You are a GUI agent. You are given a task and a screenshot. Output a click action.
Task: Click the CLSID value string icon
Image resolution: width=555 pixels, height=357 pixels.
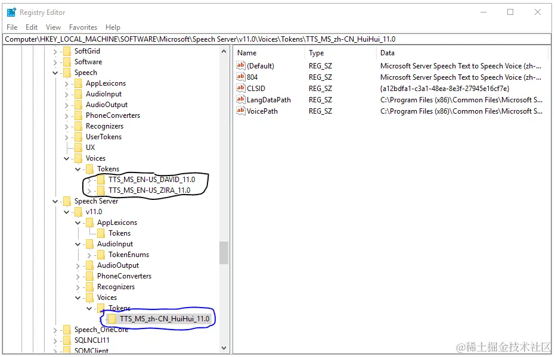[x=241, y=88]
